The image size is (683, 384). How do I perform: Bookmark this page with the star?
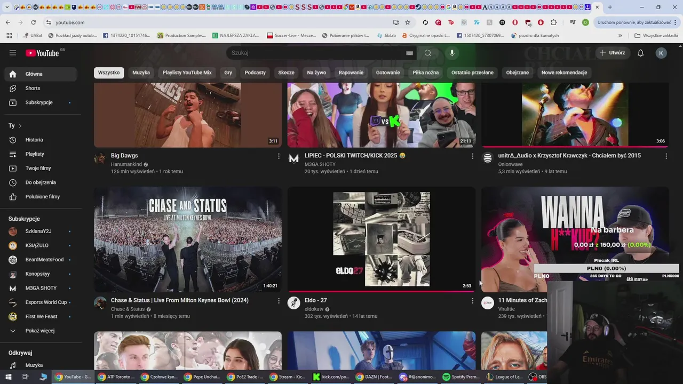click(x=408, y=22)
